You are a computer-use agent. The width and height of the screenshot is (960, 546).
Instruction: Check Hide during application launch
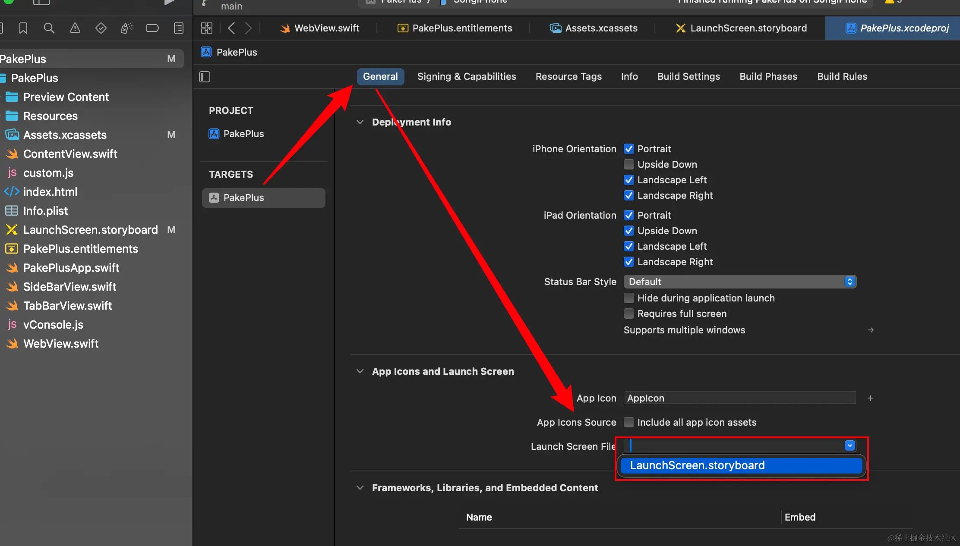click(629, 298)
